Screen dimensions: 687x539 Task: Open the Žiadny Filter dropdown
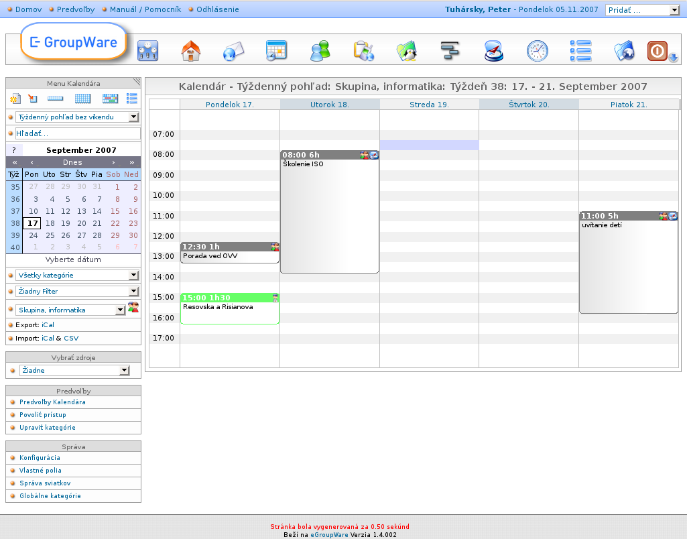pyautogui.click(x=78, y=291)
